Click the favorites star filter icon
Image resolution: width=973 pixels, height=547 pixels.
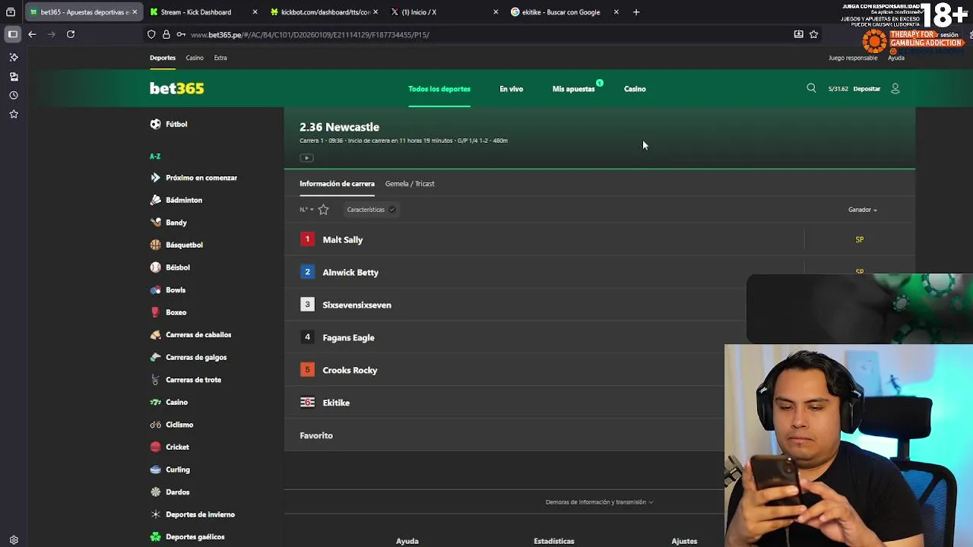[x=323, y=210]
